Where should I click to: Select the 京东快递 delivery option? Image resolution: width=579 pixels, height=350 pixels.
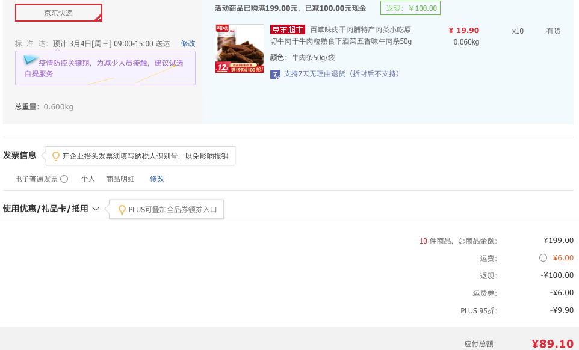pos(59,13)
